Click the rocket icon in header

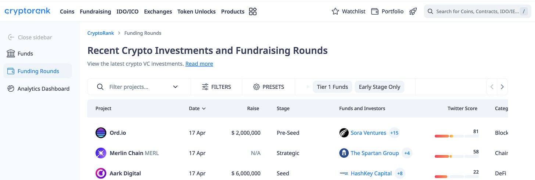click(x=413, y=11)
